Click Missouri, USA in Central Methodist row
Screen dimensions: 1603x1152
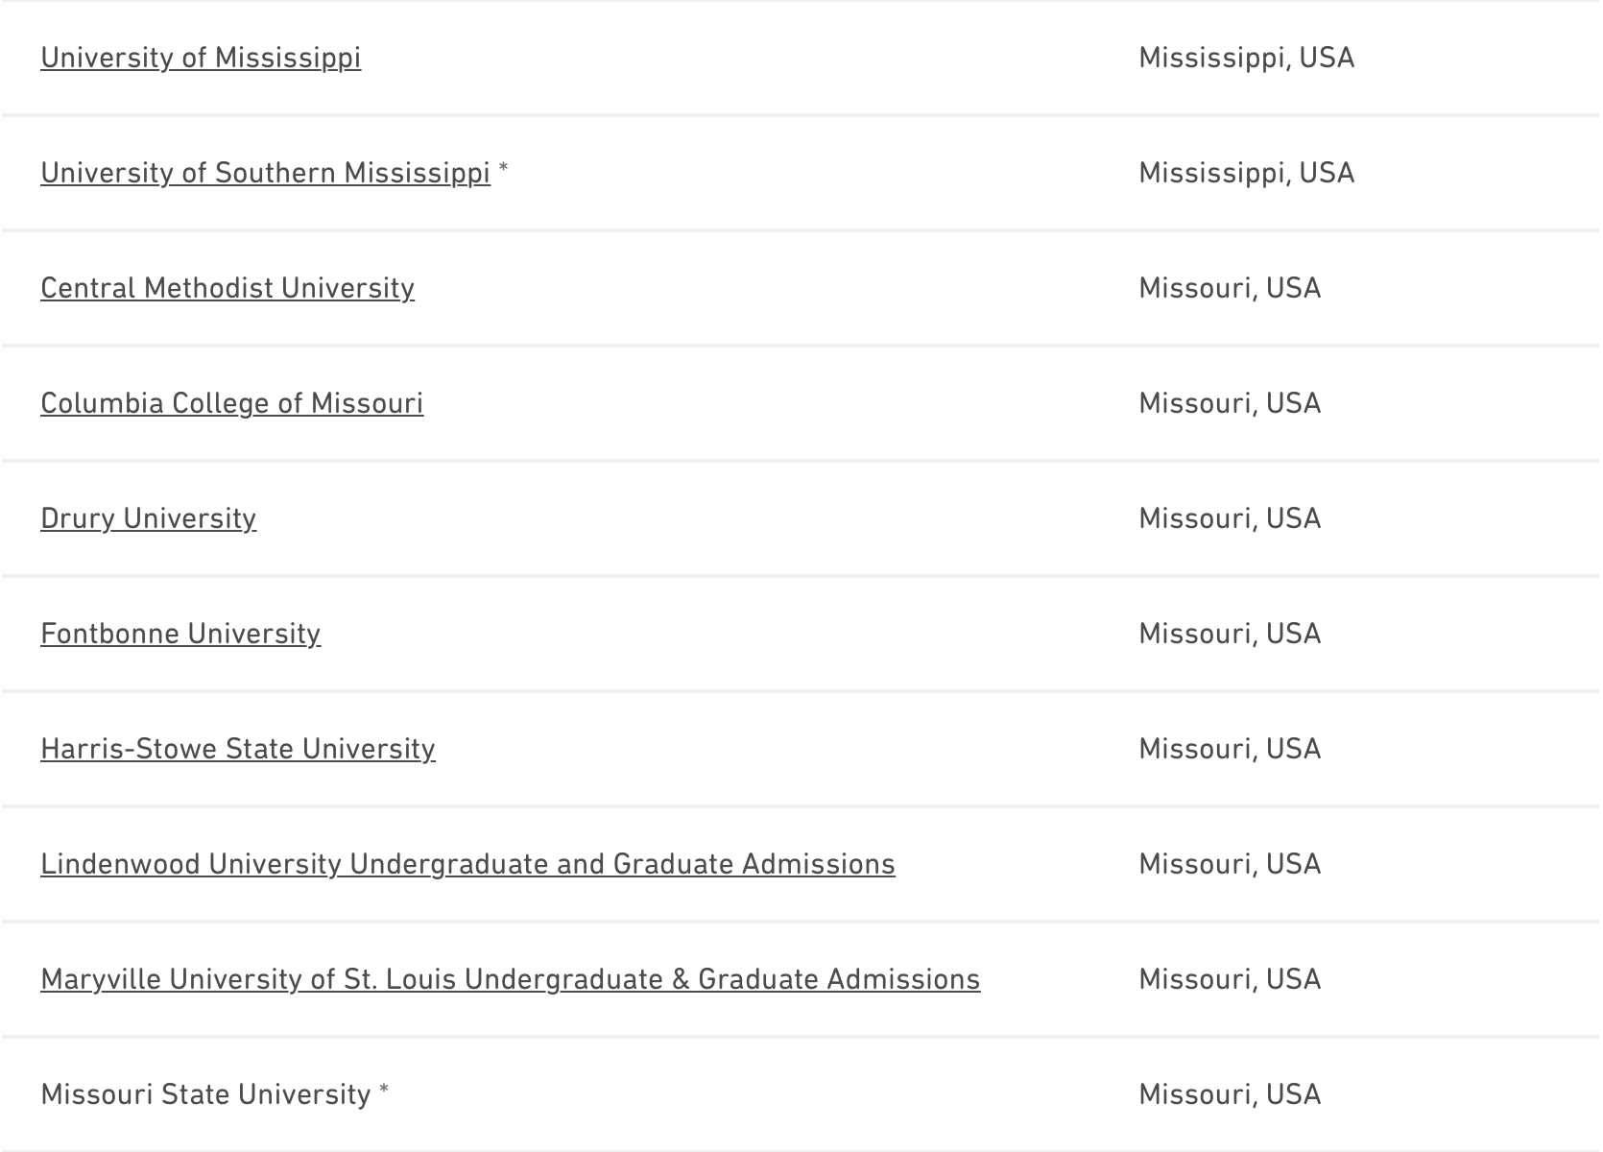click(x=1230, y=288)
